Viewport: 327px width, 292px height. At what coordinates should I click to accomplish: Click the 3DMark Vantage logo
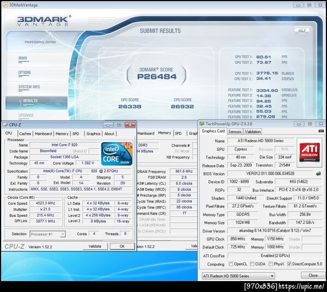44,21
